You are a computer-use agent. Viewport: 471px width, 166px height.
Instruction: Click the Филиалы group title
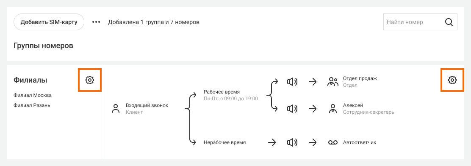point(30,80)
